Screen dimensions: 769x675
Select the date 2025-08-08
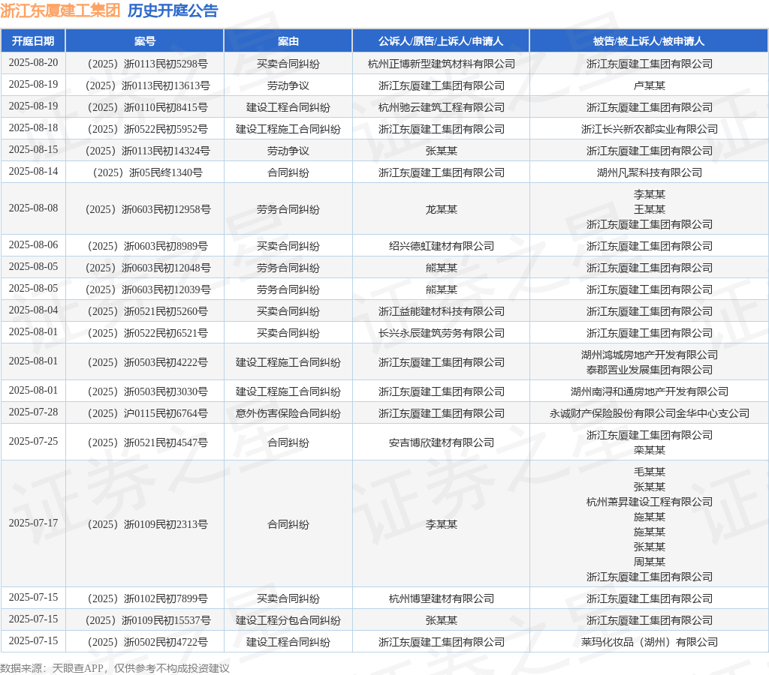pyautogui.click(x=33, y=208)
